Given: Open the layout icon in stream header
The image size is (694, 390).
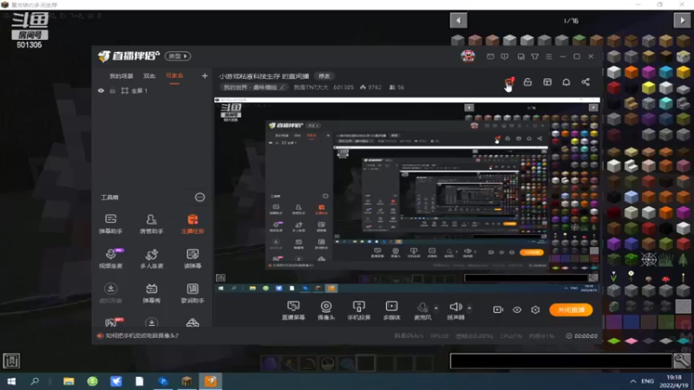Looking at the screenshot, I should pos(547,82).
